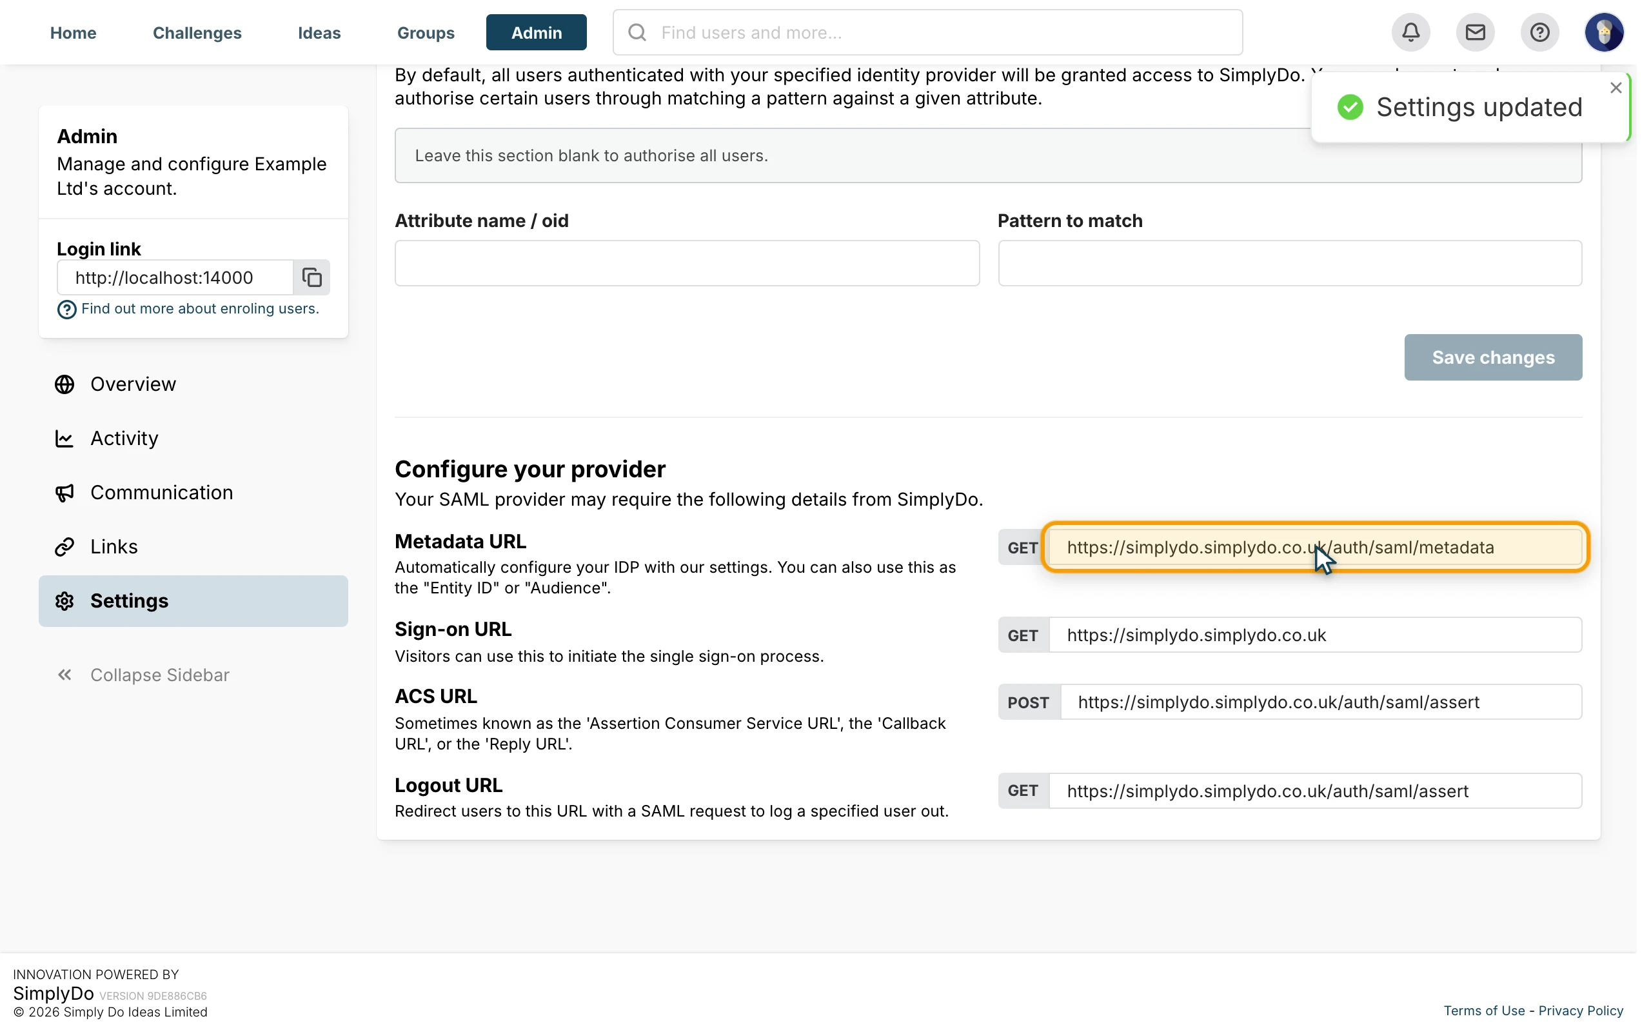The height and width of the screenshot is (1032, 1651).
Task: Open Communication in the sidebar
Action: pos(193,492)
